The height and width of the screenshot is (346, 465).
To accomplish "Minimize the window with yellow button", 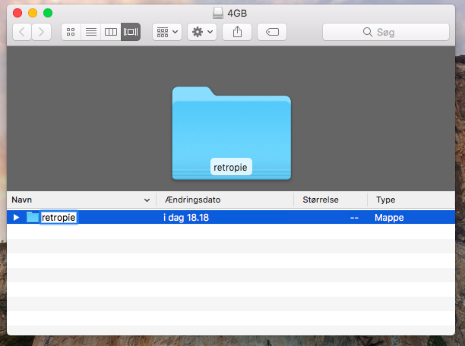I will coord(33,13).
